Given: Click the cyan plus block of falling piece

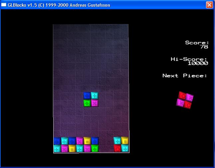Looking at the screenshot, I should point(95,96).
